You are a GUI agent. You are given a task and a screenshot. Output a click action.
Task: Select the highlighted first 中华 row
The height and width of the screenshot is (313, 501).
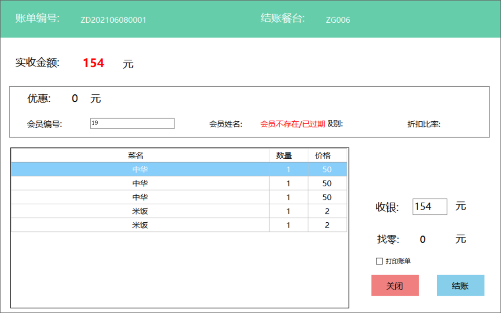tap(140, 169)
